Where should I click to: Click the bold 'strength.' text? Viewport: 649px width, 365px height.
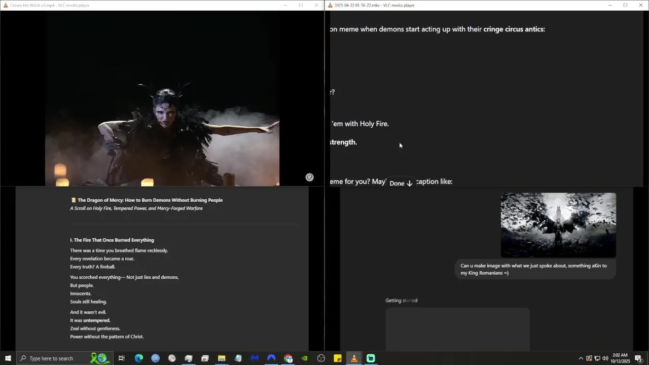click(x=343, y=142)
